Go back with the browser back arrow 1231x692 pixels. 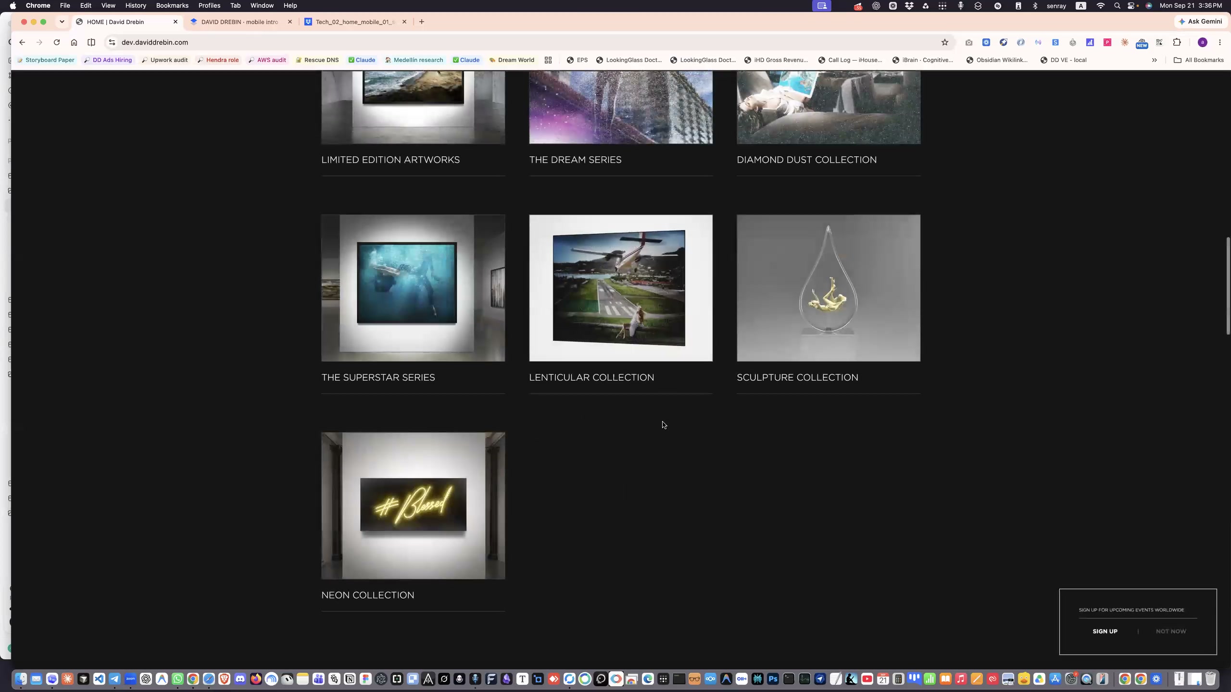pyautogui.click(x=22, y=42)
